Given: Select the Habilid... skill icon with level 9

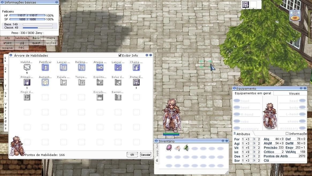Looking at the screenshot, I should [27, 68].
